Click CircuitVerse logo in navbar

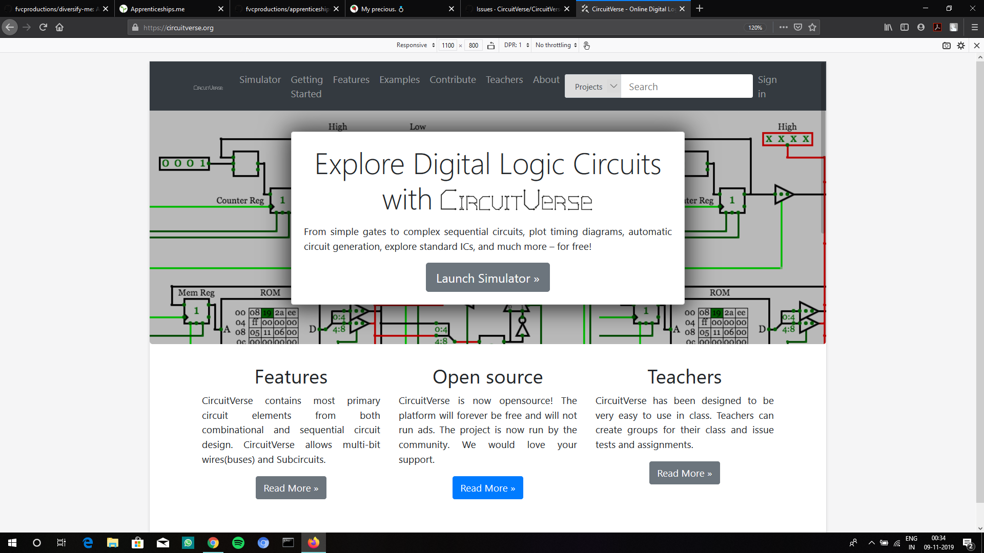(208, 88)
